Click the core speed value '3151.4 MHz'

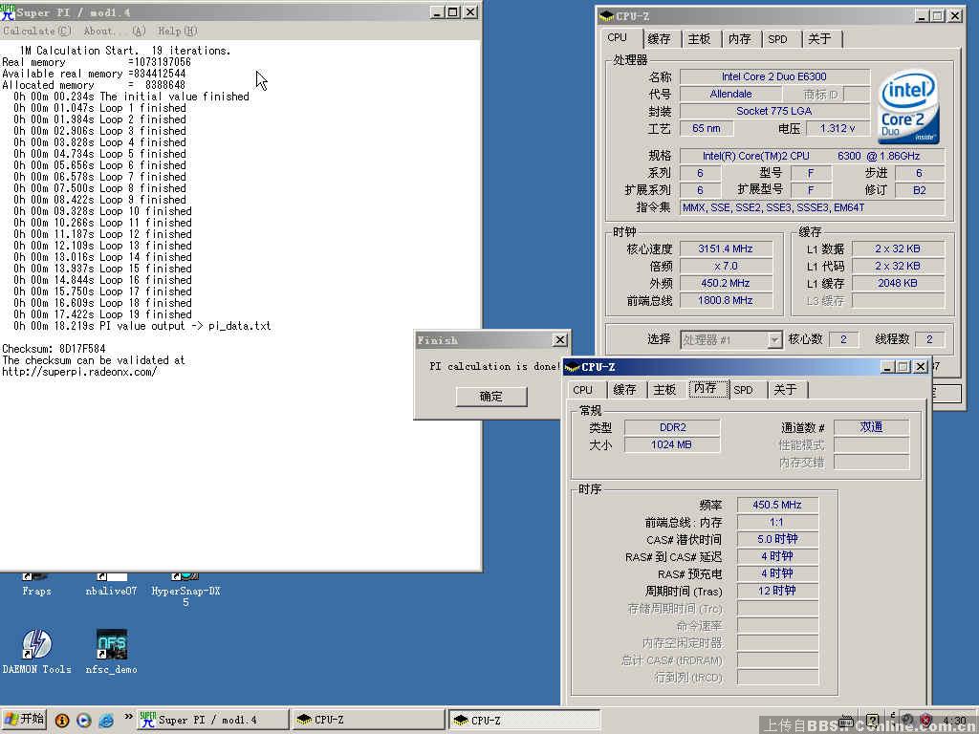coord(726,248)
